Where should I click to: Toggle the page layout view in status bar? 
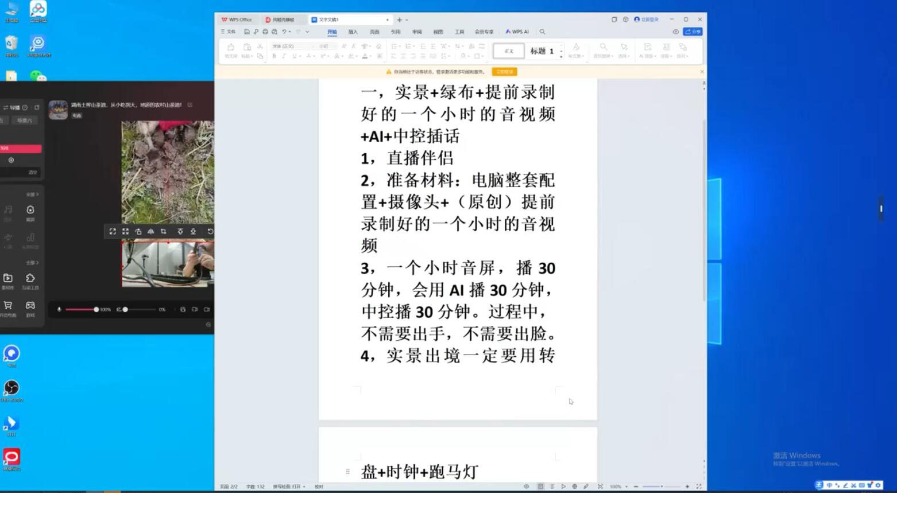point(540,486)
